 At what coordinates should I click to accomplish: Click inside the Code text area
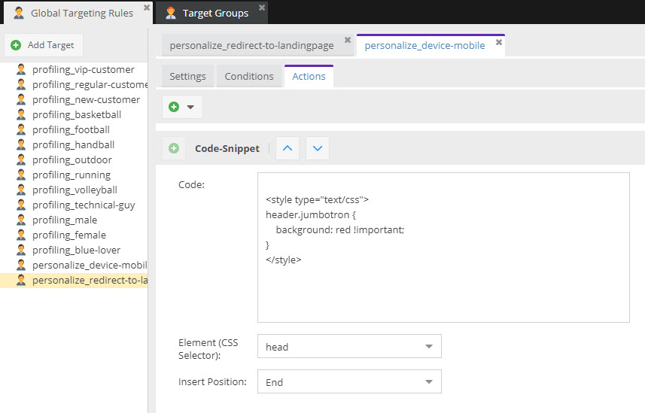[443, 286]
